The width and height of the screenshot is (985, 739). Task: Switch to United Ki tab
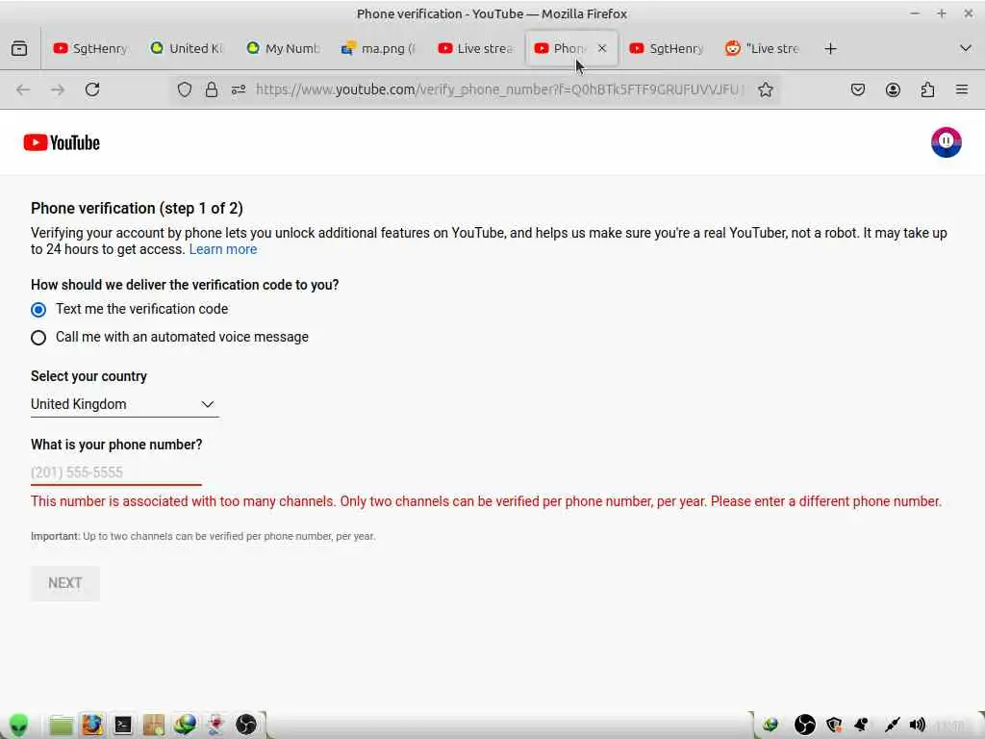click(x=188, y=48)
